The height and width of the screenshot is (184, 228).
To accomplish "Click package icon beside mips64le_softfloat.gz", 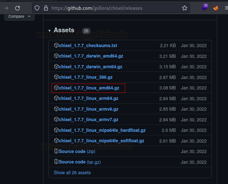I will tap(56, 141).
